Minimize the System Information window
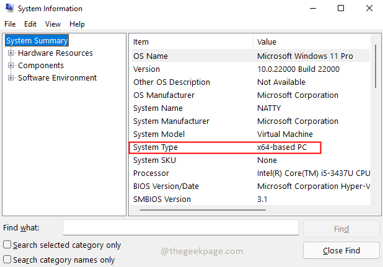This screenshot has width=383, height=267. tap(313, 8)
